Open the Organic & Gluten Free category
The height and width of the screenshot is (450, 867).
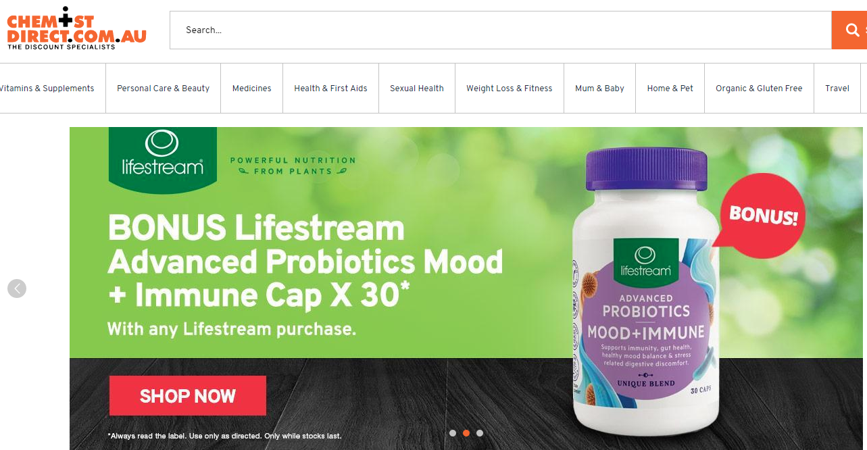coord(760,89)
